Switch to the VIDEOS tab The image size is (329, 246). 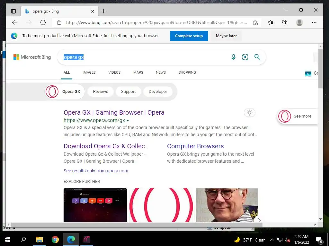coord(114,72)
